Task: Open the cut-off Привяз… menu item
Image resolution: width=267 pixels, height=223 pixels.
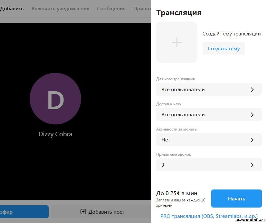Action: (x=142, y=9)
